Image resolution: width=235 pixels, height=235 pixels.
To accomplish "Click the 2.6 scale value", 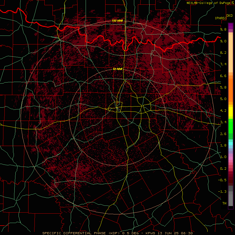I will tap(223, 134).
